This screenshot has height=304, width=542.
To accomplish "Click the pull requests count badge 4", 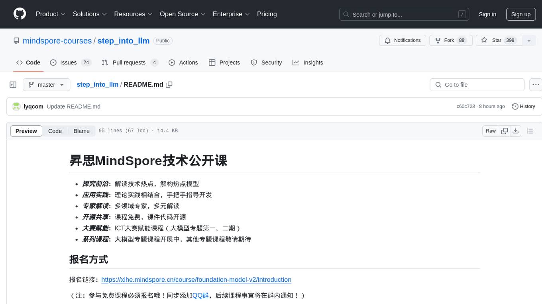I will coord(155,62).
